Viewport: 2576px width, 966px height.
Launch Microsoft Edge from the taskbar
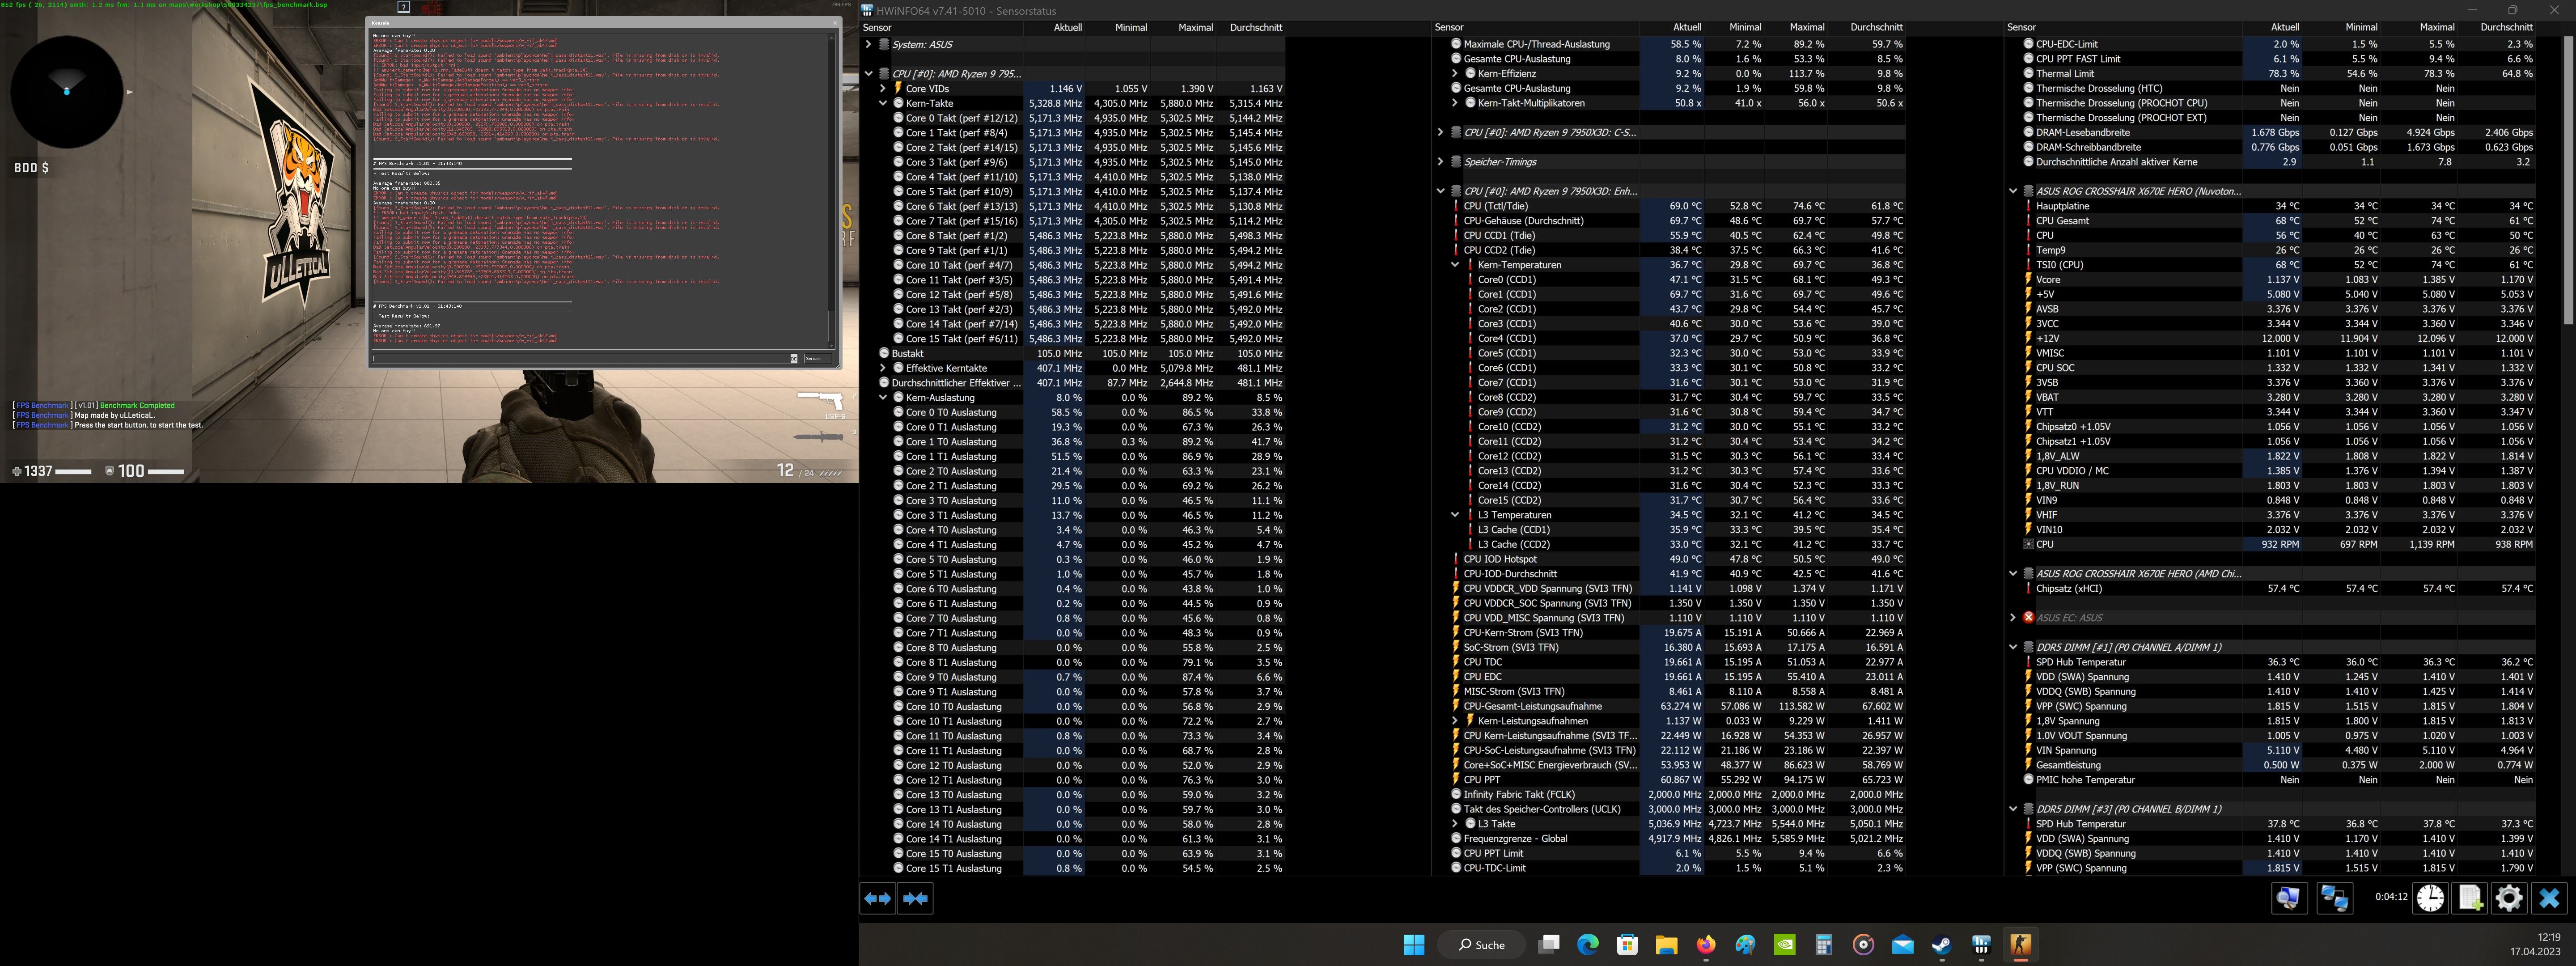[1588, 944]
